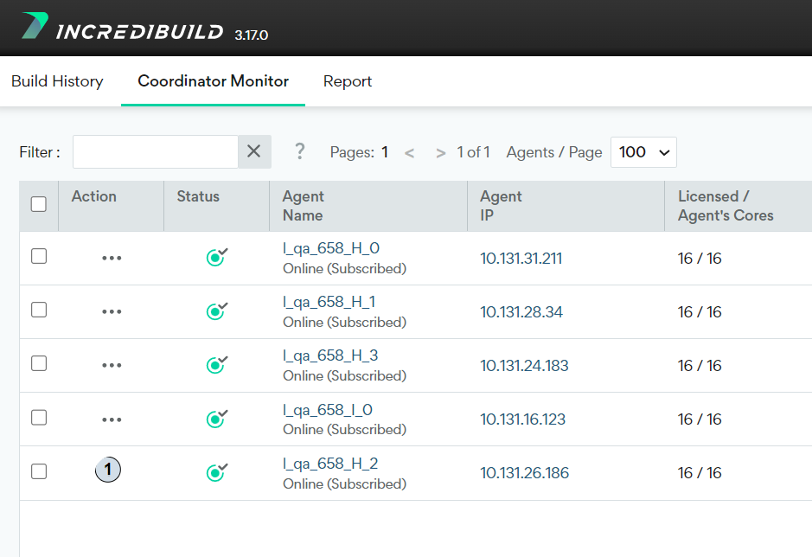Clear the filter with the X icon
The height and width of the screenshot is (557, 812).
(253, 151)
